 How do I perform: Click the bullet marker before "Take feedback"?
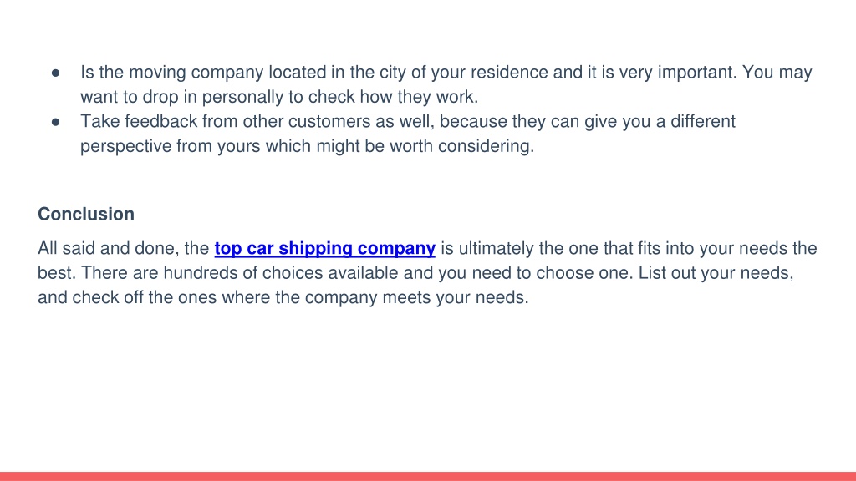pyautogui.click(x=56, y=122)
